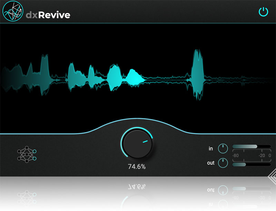Screen dimensions: 276x211
Task: Click the cyan indicator line on main knob
Action: click(x=145, y=141)
